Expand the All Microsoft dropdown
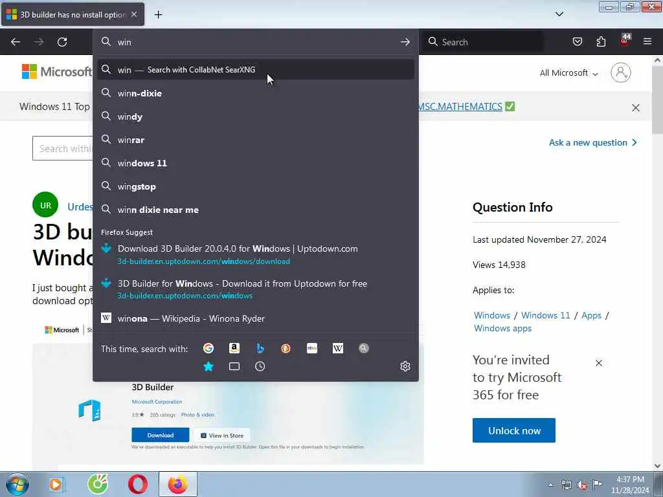 (568, 72)
